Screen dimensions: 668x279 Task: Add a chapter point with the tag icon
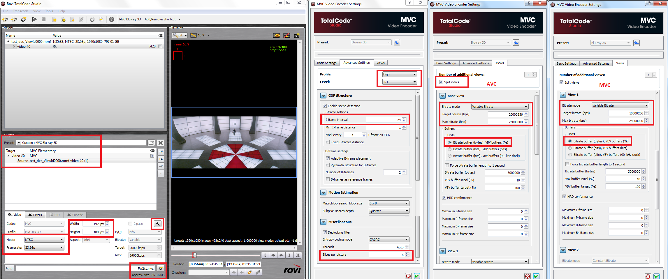(250, 272)
